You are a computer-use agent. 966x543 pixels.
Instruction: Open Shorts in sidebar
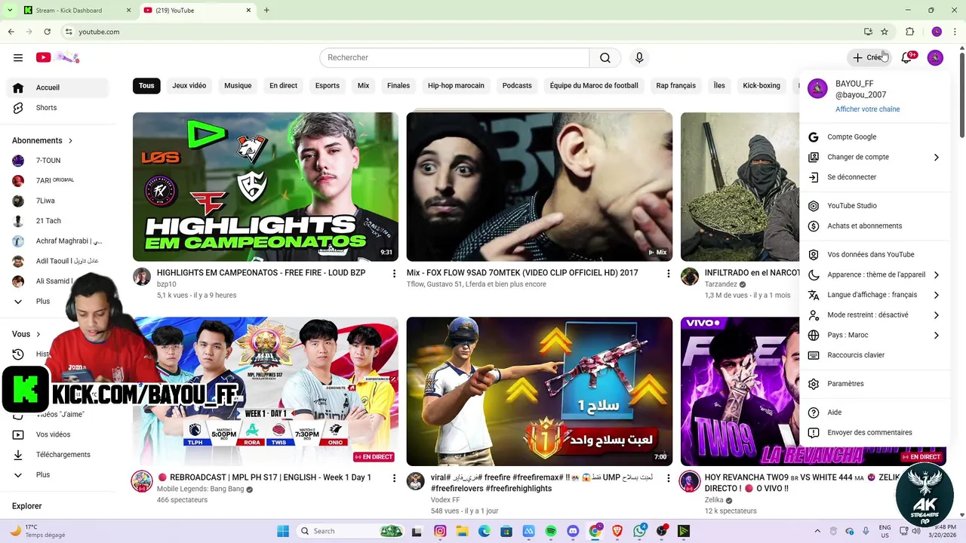57,108
